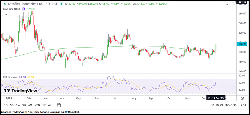This screenshot has width=250, height=115.
Task: Click the chart settings gear icon
Action: pyautogui.click(x=242, y=98)
